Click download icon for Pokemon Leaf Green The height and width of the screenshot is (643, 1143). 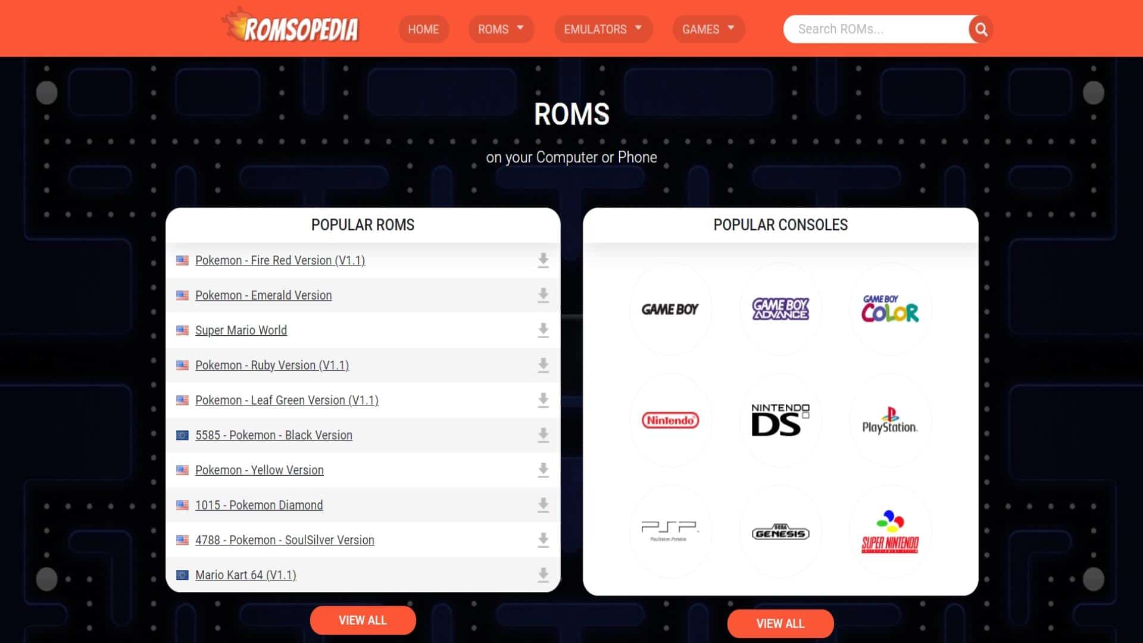tap(543, 400)
